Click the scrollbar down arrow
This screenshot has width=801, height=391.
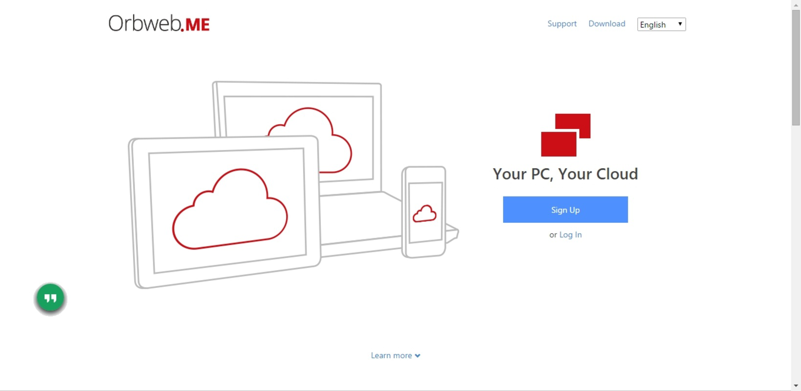click(796, 386)
